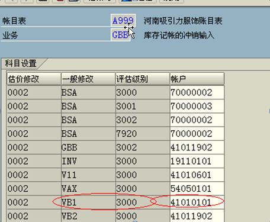Select the BSA cell in the 3001 row
Image resolution: width=270 pixels, height=222 pixels.
coord(88,106)
